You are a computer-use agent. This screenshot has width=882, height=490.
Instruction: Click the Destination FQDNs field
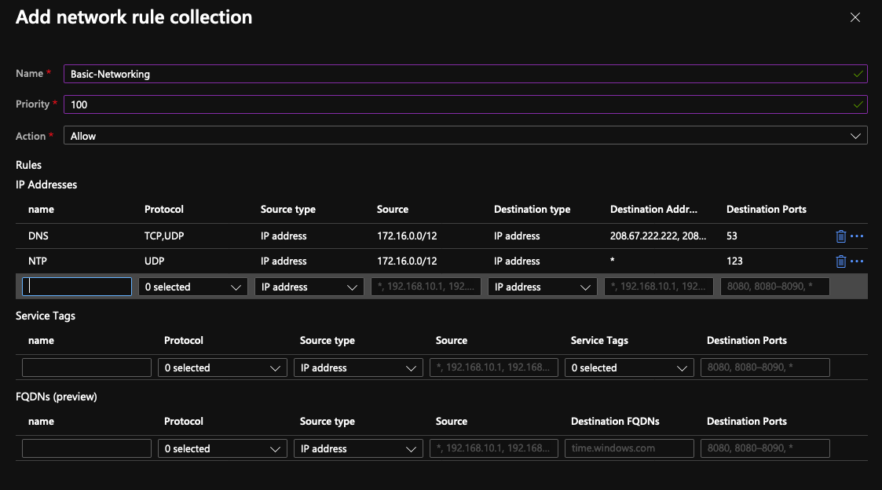coord(629,448)
